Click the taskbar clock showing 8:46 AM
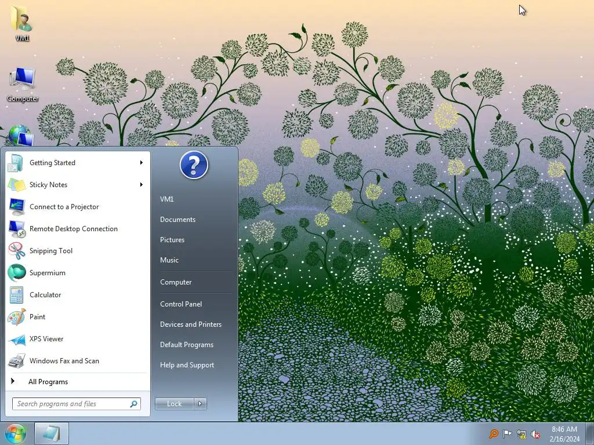 [564, 434]
